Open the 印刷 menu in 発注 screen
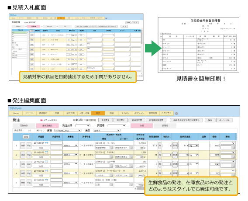This screenshot has width=248, height=201. 112,113
